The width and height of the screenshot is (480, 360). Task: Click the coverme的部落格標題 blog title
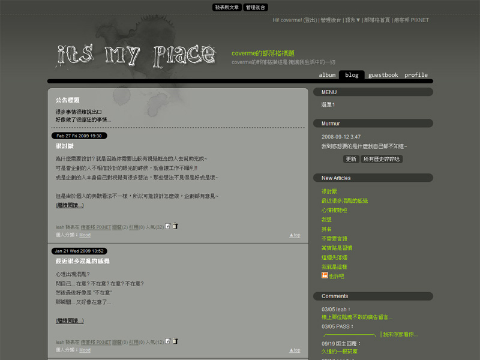(263, 53)
